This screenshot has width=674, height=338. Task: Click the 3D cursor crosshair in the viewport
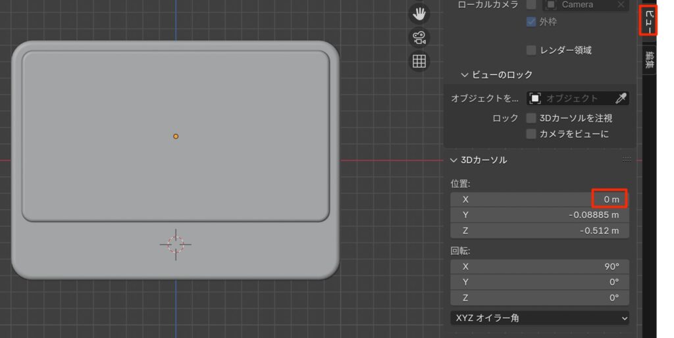pos(176,244)
